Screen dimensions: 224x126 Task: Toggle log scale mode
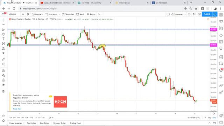click(209, 118)
